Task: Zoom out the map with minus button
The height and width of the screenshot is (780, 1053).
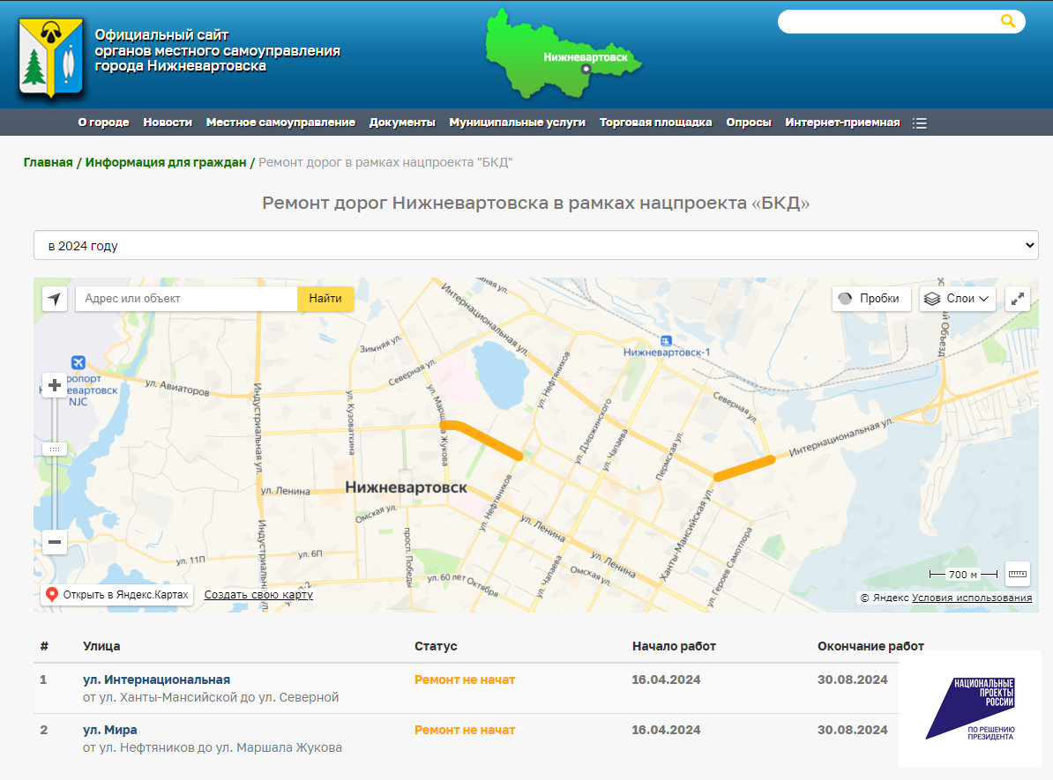Action: [x=55, y=542]
